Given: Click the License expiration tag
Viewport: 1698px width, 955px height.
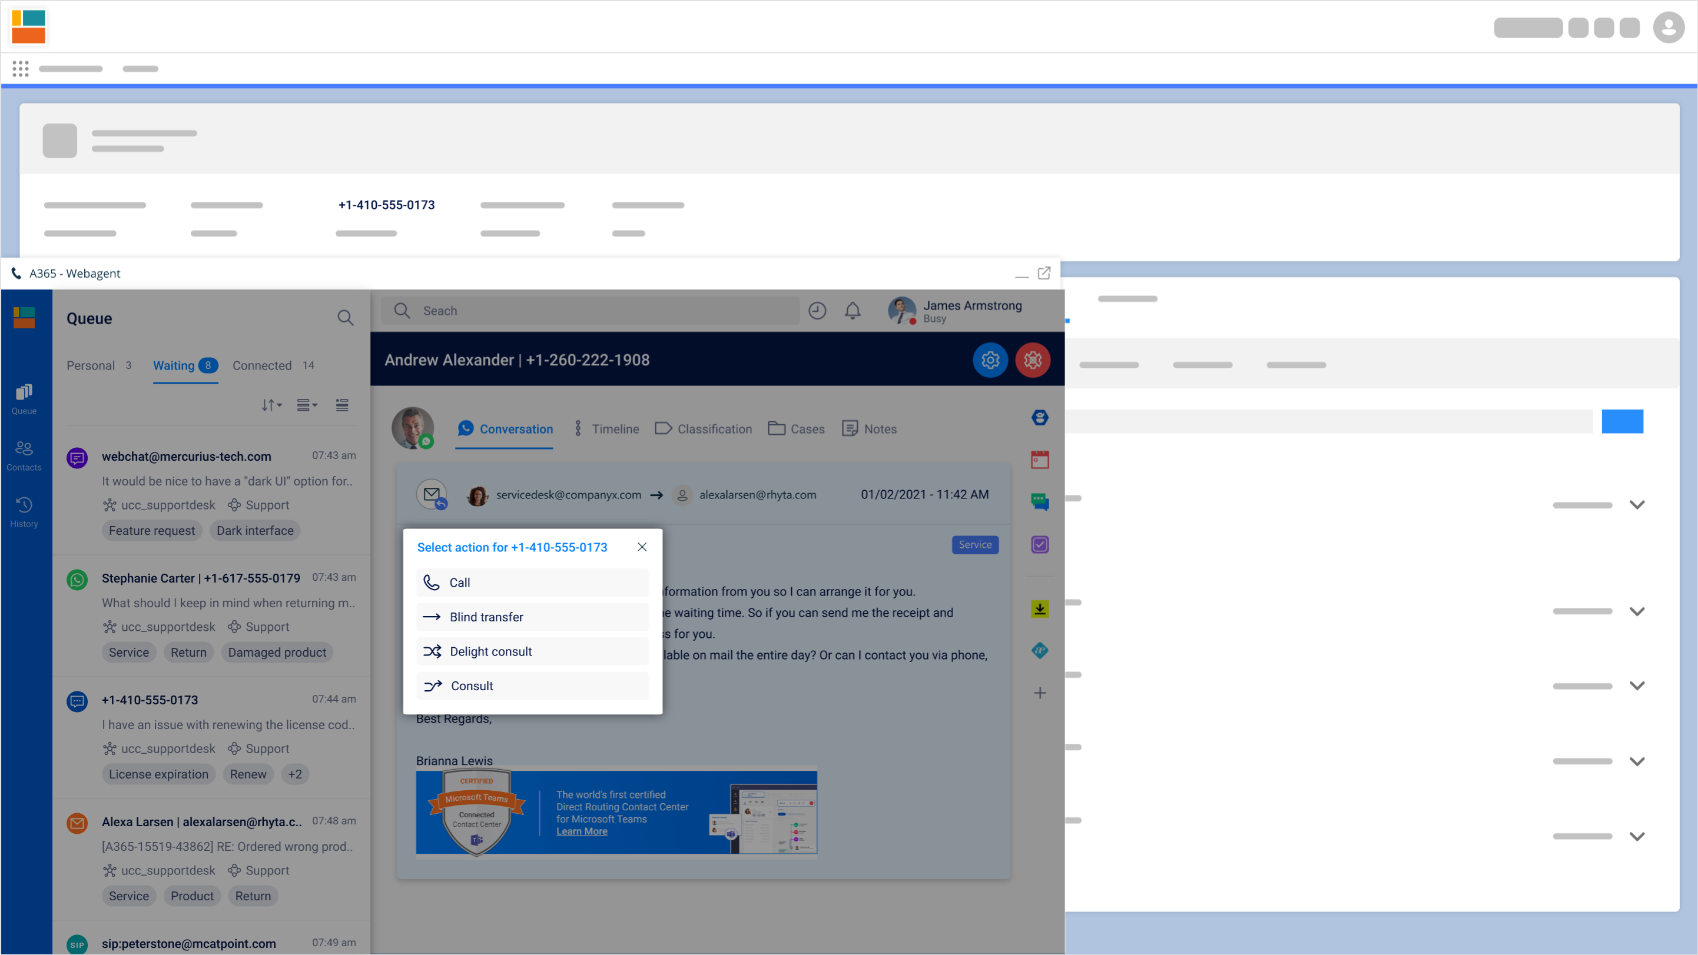Looking at the screenshot, I should pyautogui.click(x=158, y=774).
